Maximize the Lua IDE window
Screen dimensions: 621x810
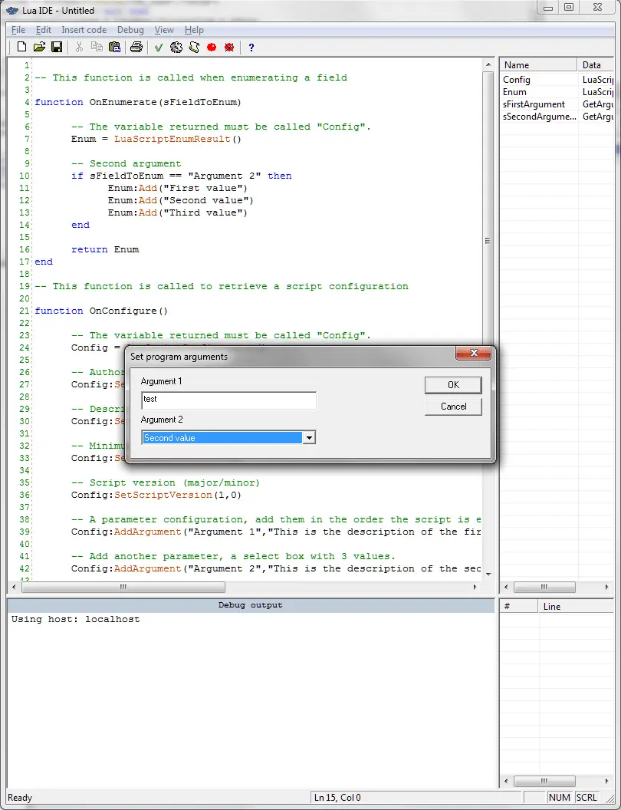point(569,7)
